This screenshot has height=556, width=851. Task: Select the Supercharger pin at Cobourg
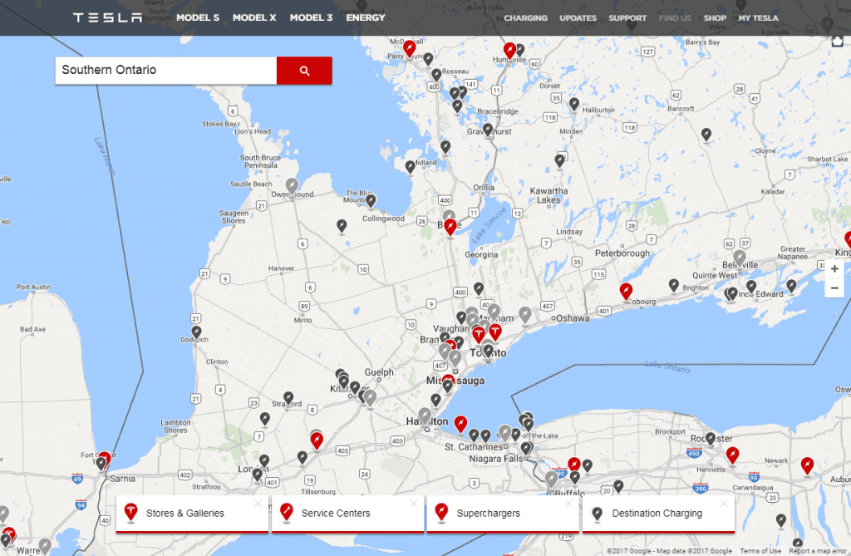[626, 291]
